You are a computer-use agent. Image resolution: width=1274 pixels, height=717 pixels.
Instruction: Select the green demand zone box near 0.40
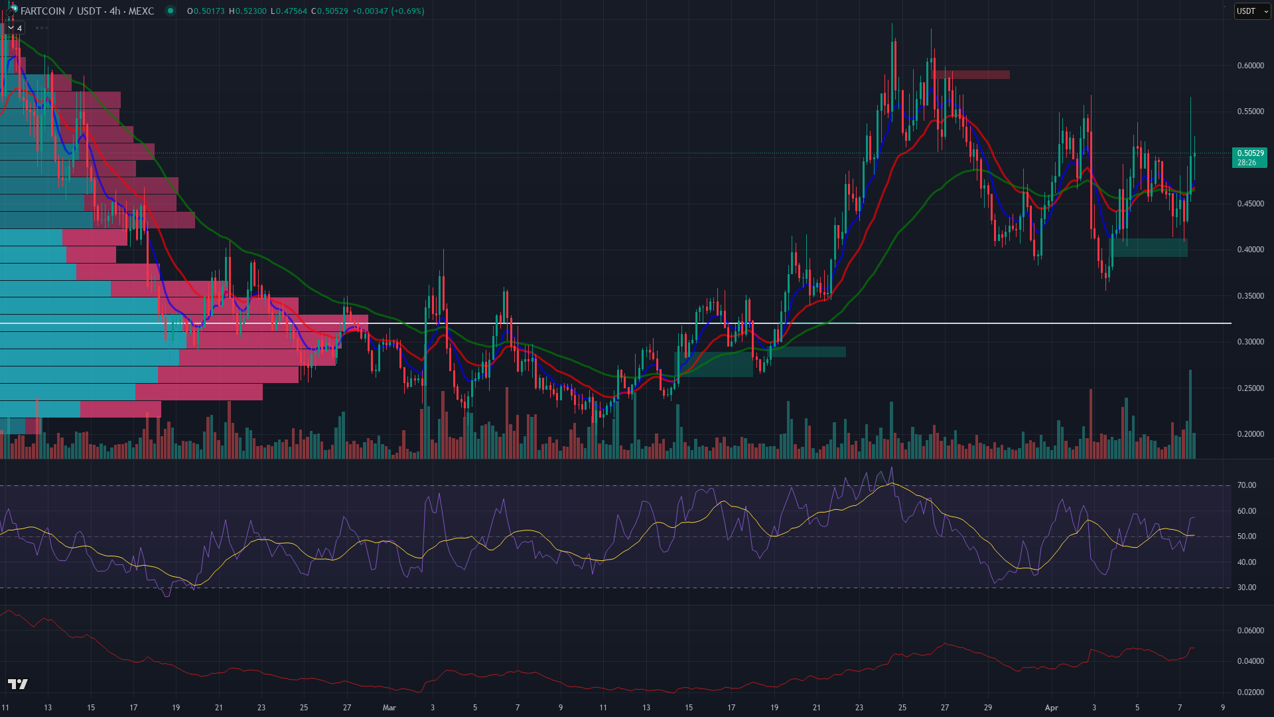click(1151, 248)
